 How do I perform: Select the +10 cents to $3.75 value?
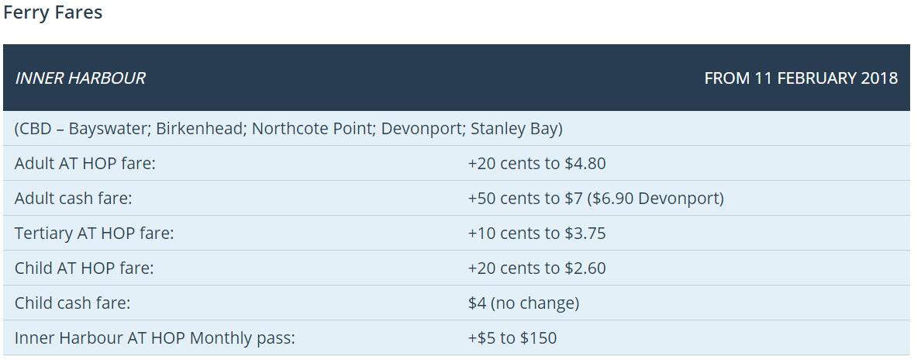coord(536,233)
